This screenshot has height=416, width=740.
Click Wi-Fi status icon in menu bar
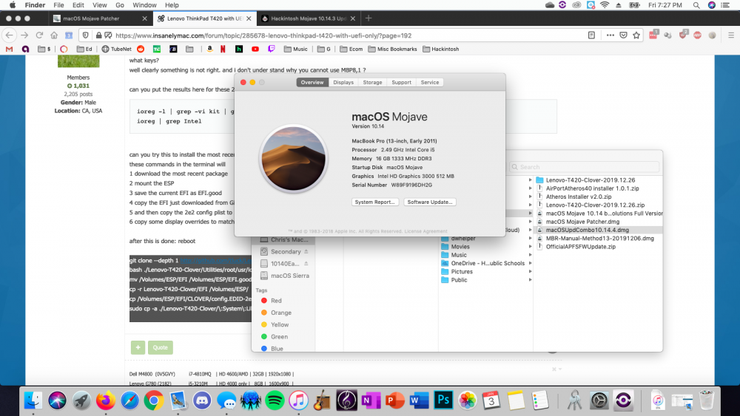[x=605, y=5]
